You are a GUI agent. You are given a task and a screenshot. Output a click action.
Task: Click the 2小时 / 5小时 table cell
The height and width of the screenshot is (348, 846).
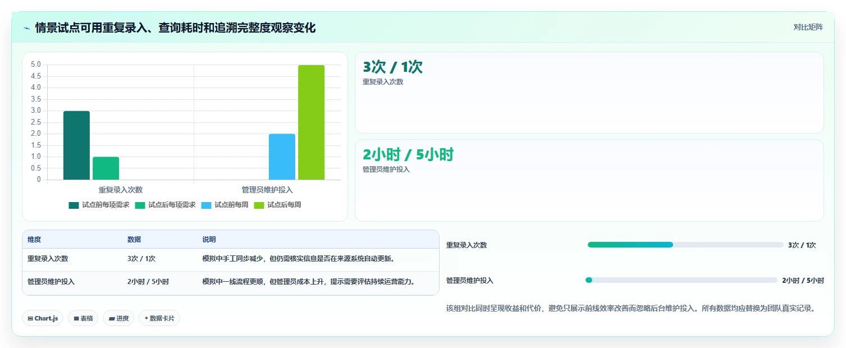point(148,282)
